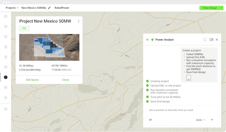Image resolution: width=226 pixels, height=132 pixels.
Task: Click the Run baseline simulation checkmark
Action: [147, 90]
